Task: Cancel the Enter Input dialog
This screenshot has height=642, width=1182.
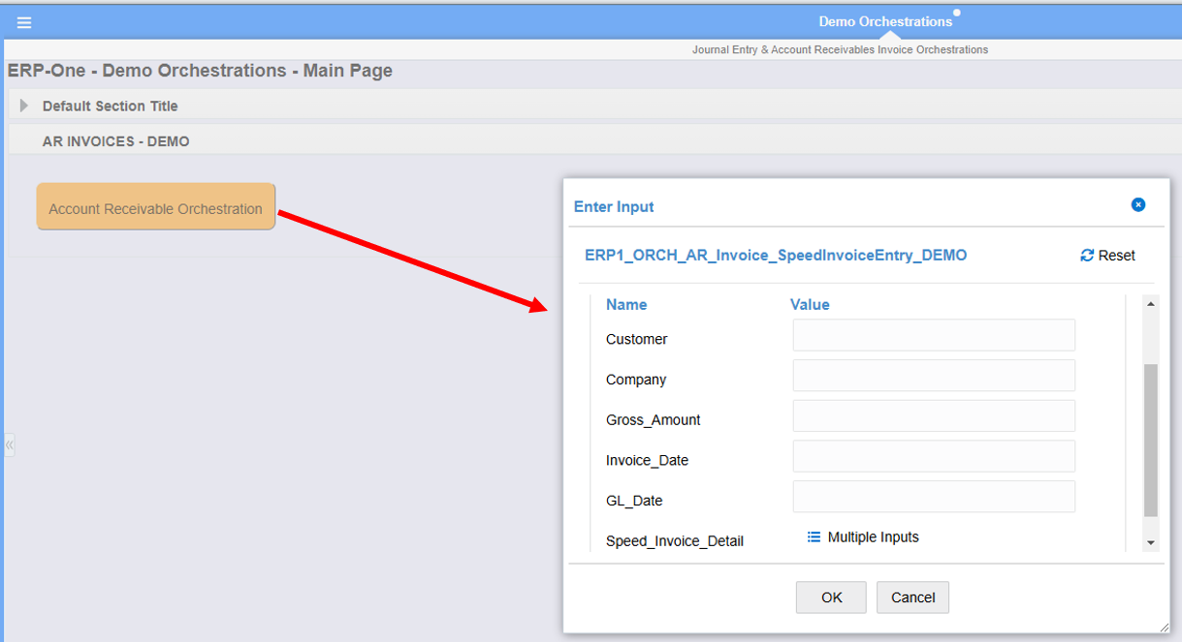Action: pyautogui.click(x=912, y=597)
